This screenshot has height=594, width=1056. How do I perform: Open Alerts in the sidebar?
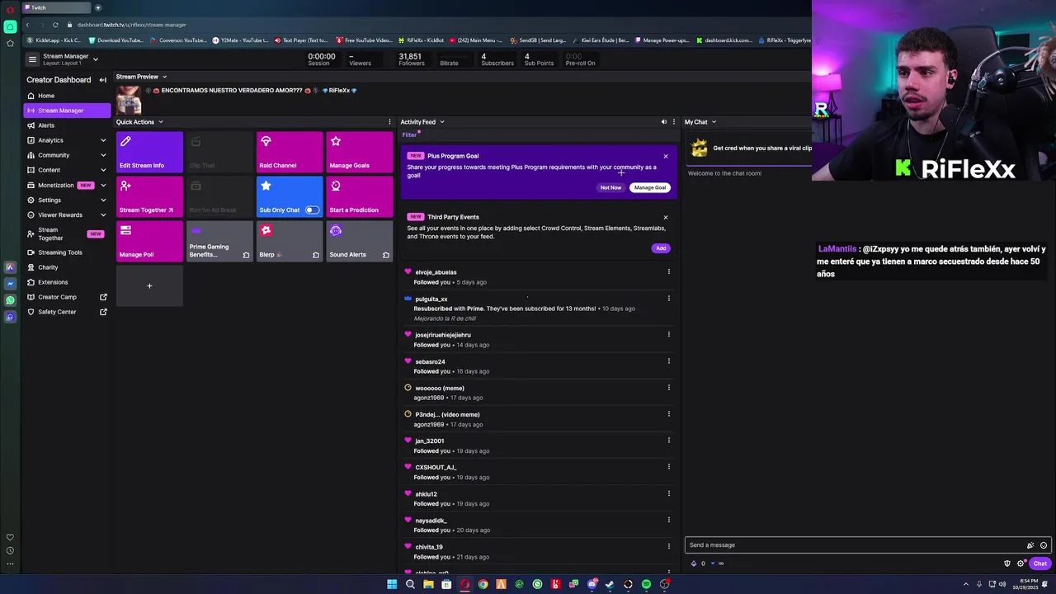[67, 125]
